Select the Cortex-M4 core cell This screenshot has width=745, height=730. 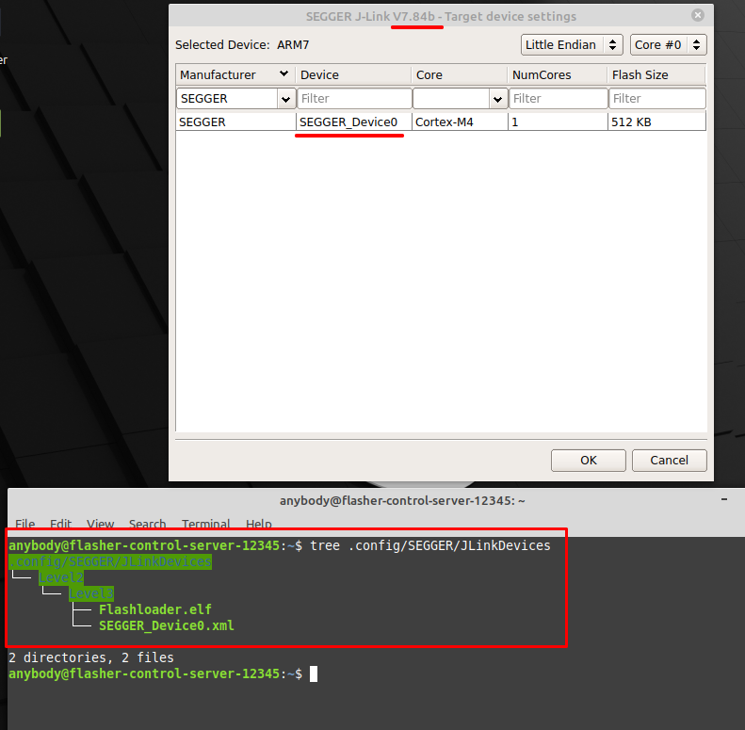[x=460, y=122]
